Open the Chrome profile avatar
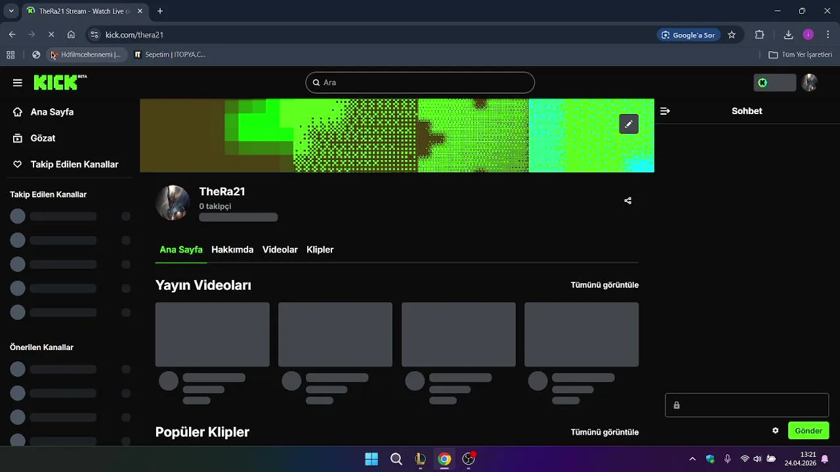 pyautogui.click(x=808, y=35)
